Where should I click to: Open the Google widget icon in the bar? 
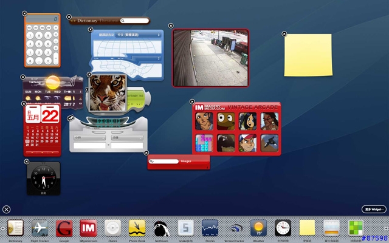tap(64, 228)
